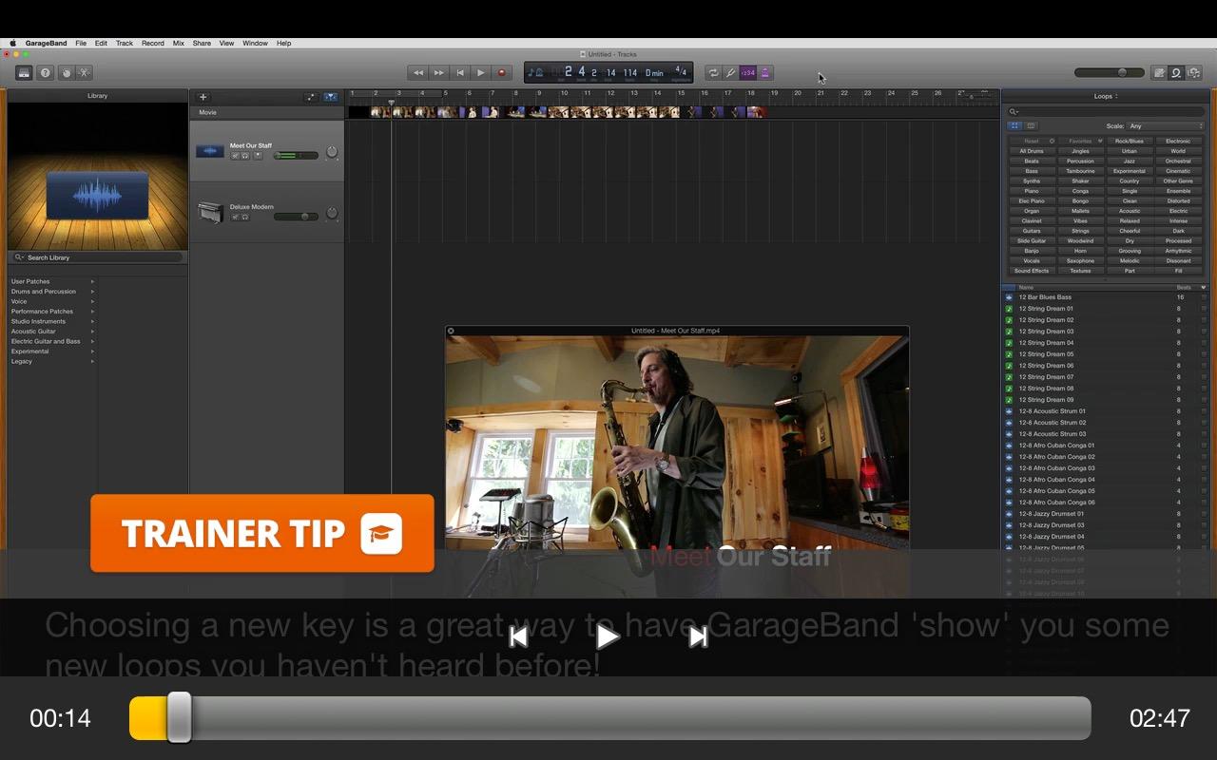
Task: Click the Quick Help question mark button
Action: click(x=45, y=72)
